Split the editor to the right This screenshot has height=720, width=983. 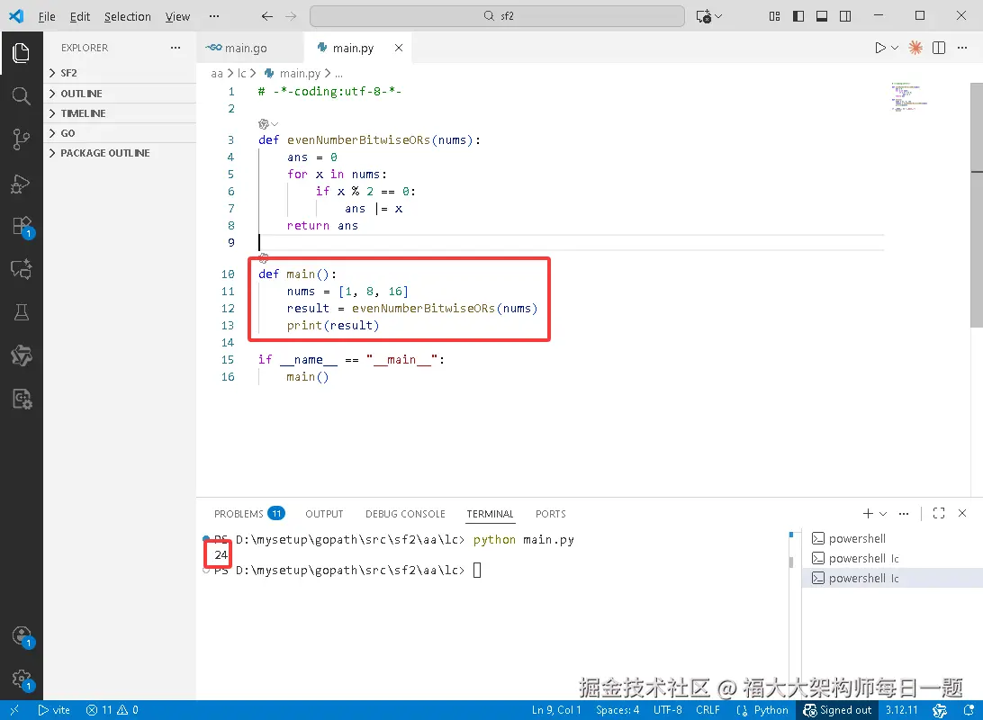point(939,48)
